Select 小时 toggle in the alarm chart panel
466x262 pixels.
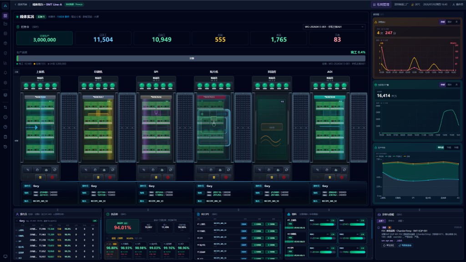point(442,22)
